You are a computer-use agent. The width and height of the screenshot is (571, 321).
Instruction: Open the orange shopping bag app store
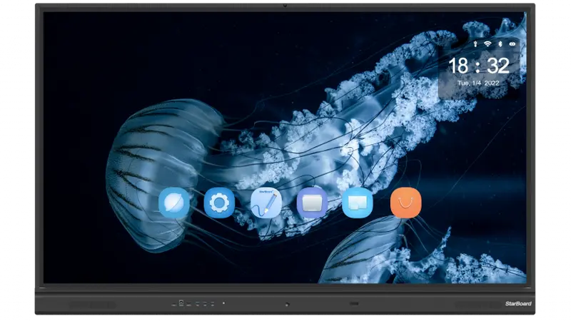[x=405, y=203]
